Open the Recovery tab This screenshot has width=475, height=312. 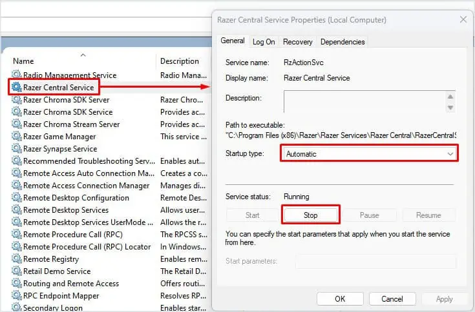[x=297, y=42]
